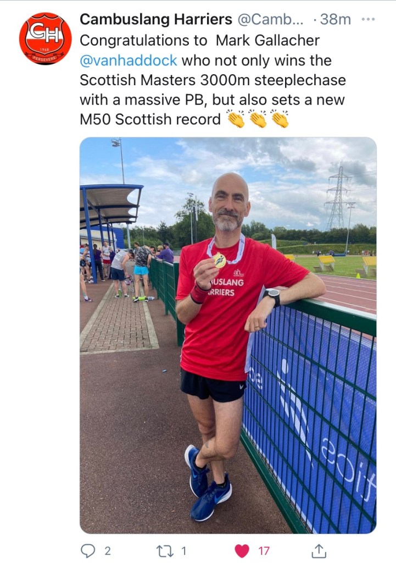The image size is (396, 563).
Task: Open the Cambuslang Harriers profile avatar
Action: 45,38
